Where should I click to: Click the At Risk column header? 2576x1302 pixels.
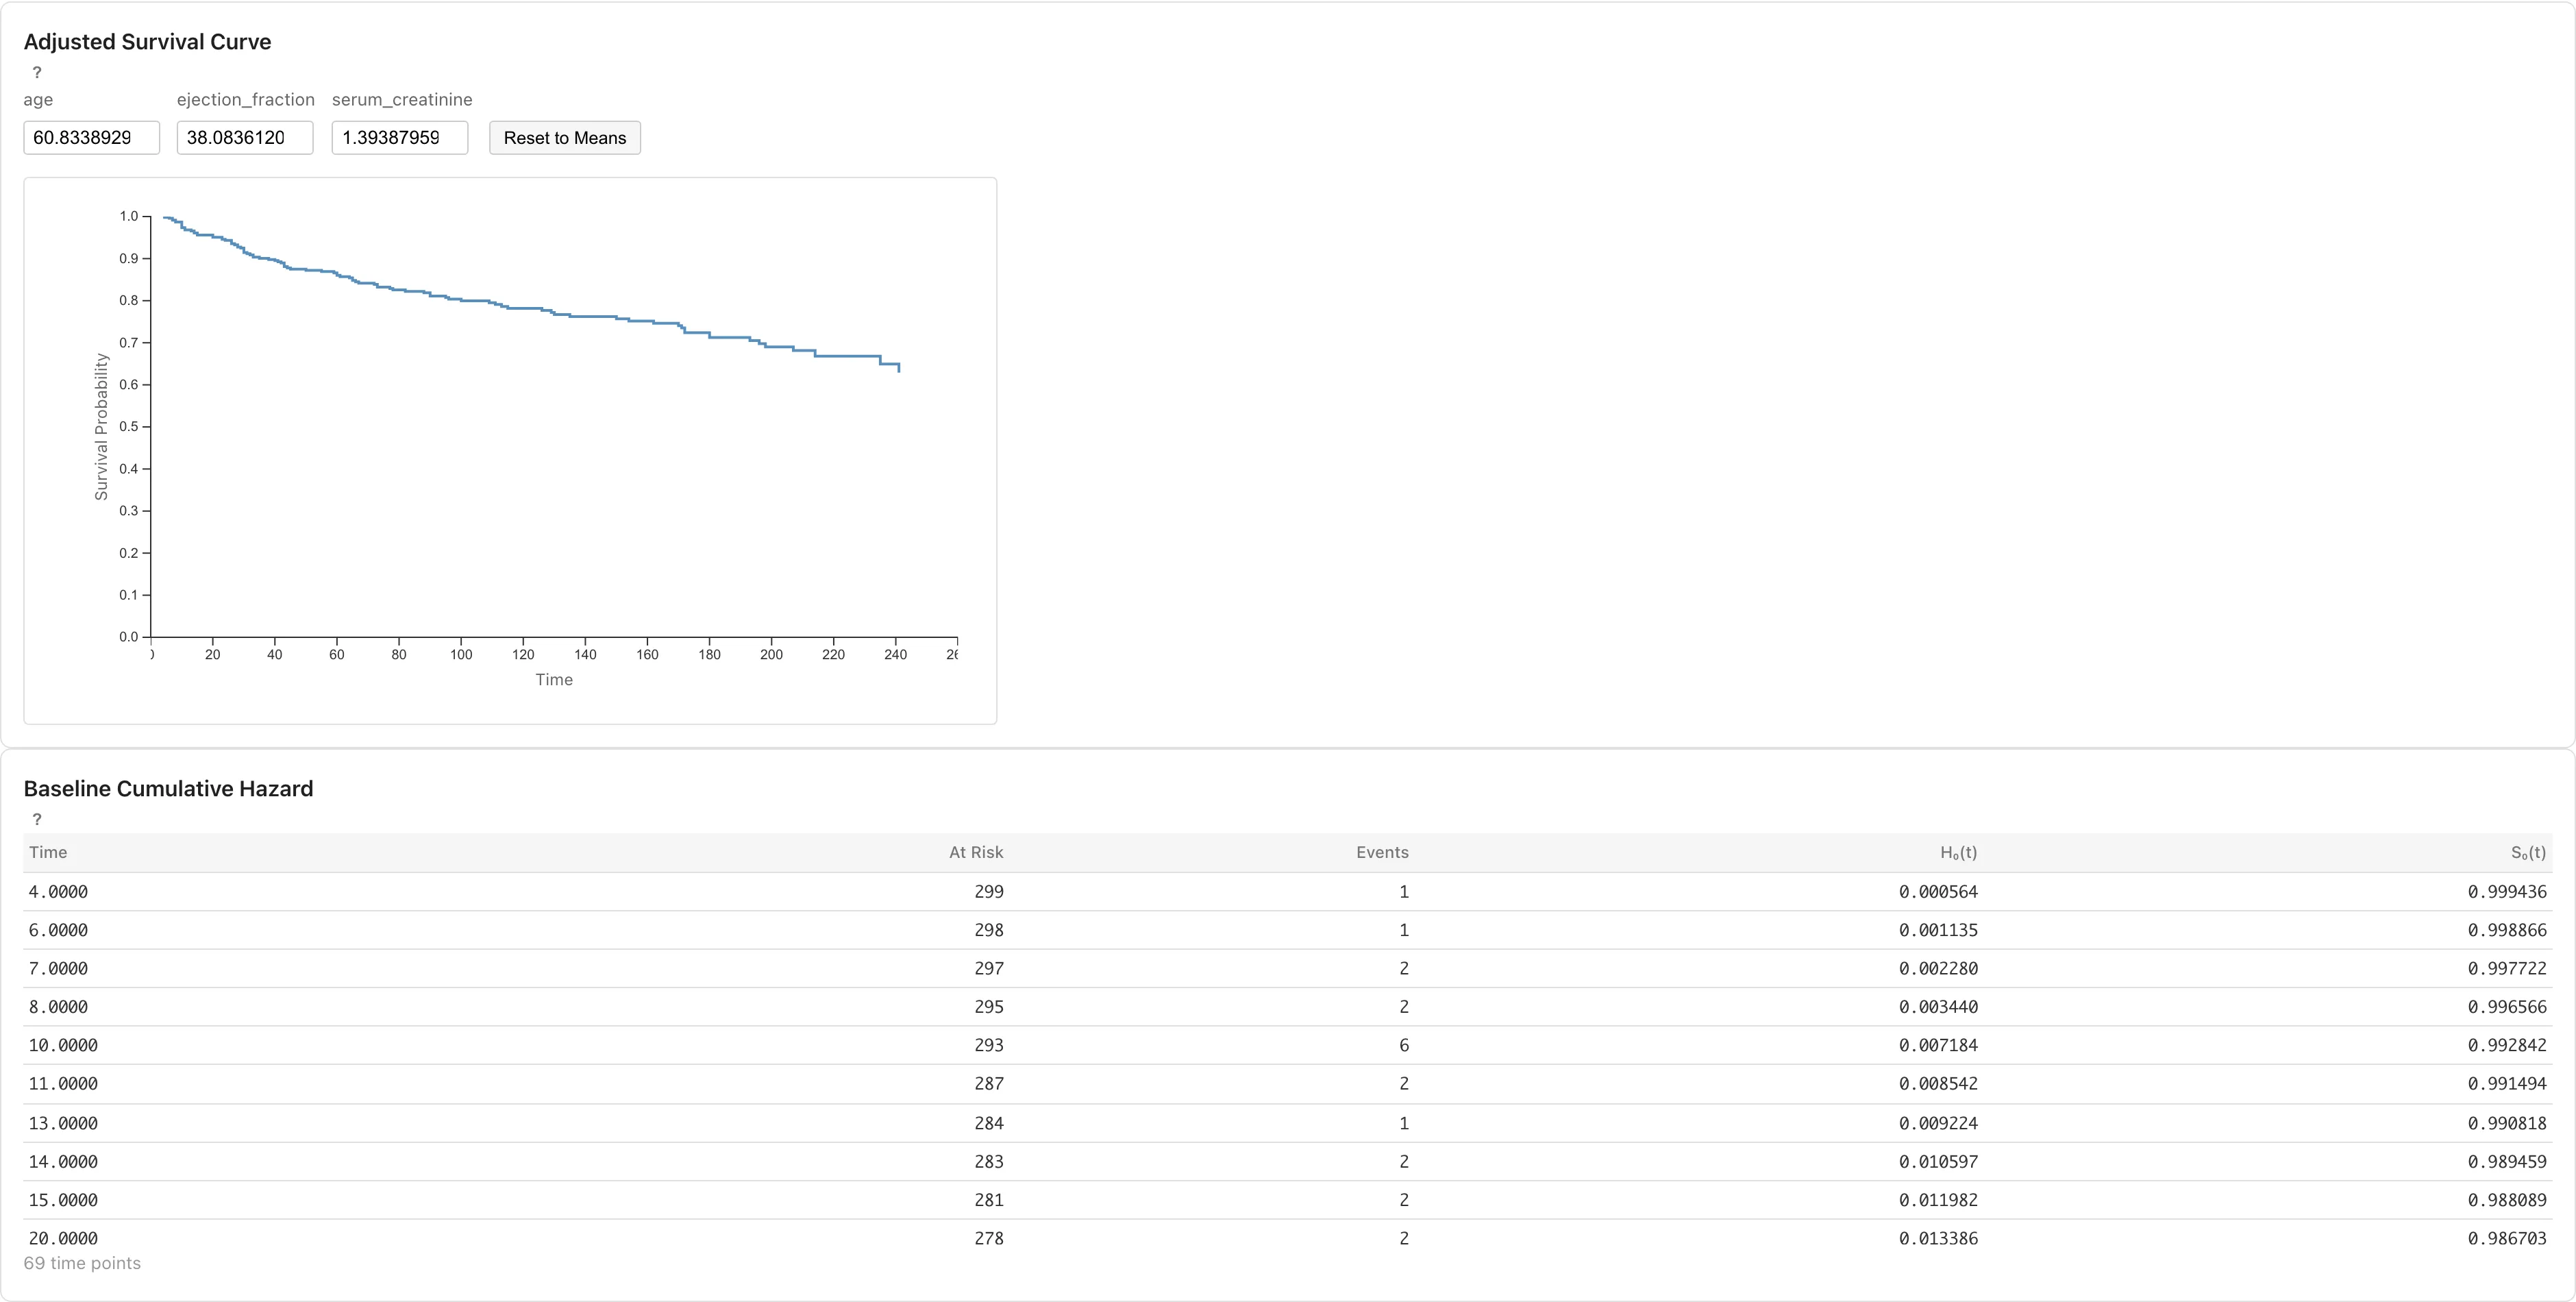pyautogui.click(x=976, y=852)
